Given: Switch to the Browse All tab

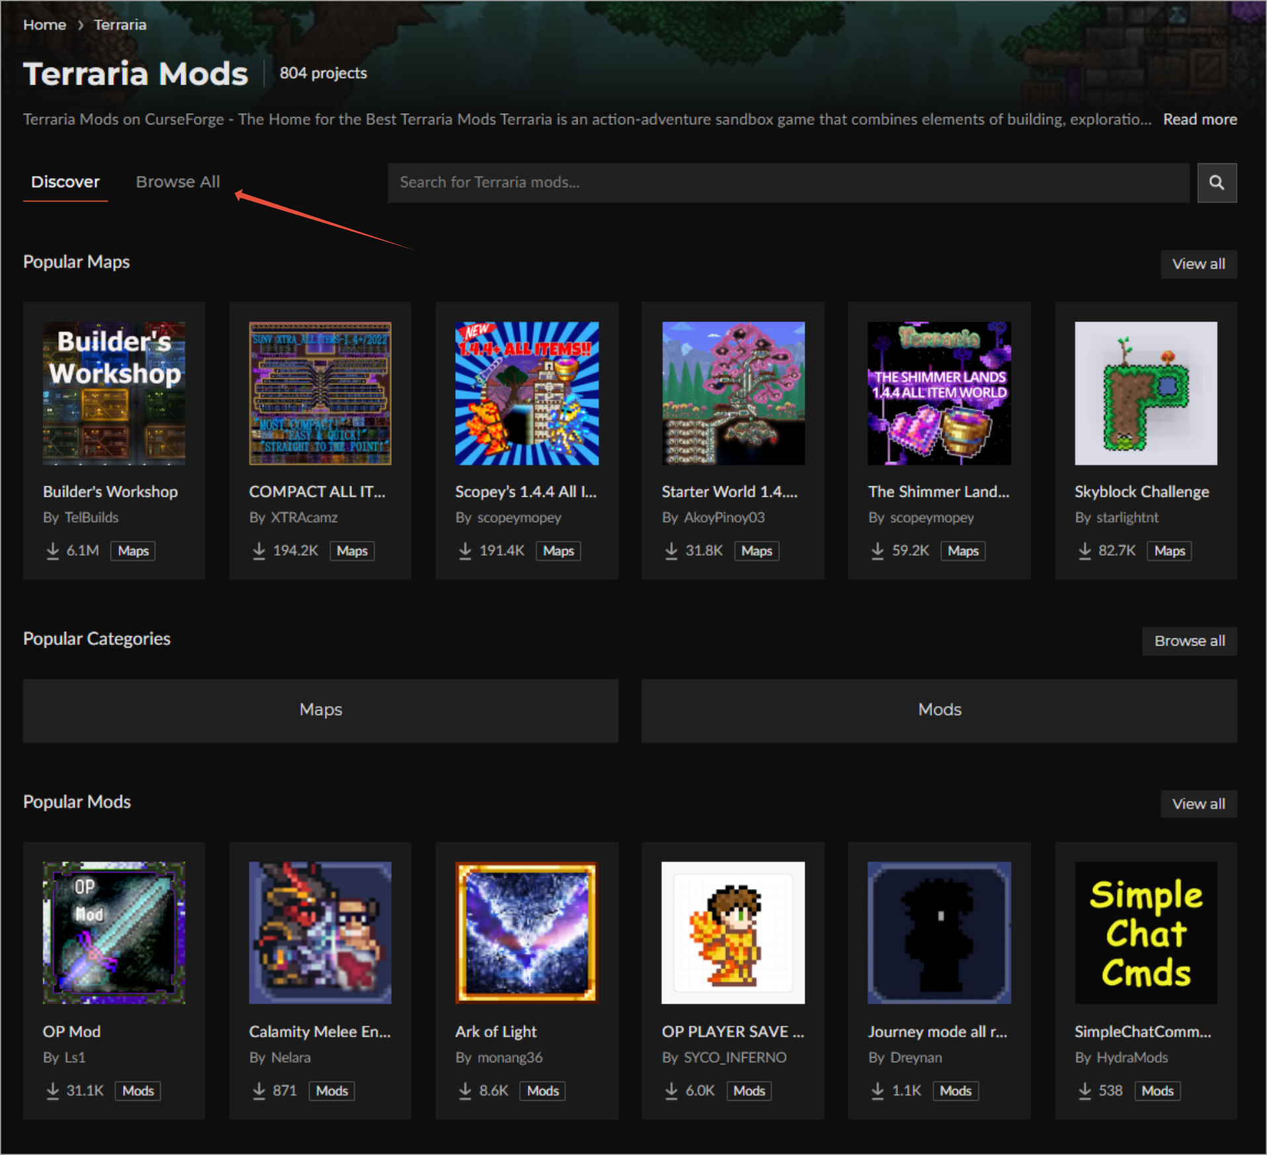Looking at the screenshot, I should [x=178, y=182].
